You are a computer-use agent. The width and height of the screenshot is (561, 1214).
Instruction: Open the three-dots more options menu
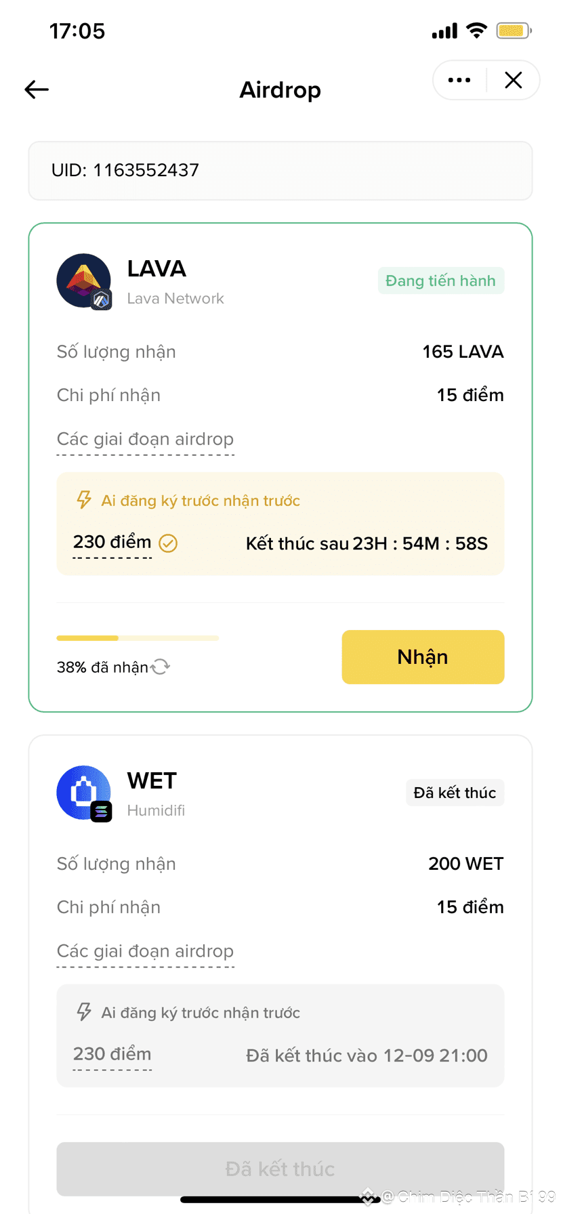coord(459,80)
